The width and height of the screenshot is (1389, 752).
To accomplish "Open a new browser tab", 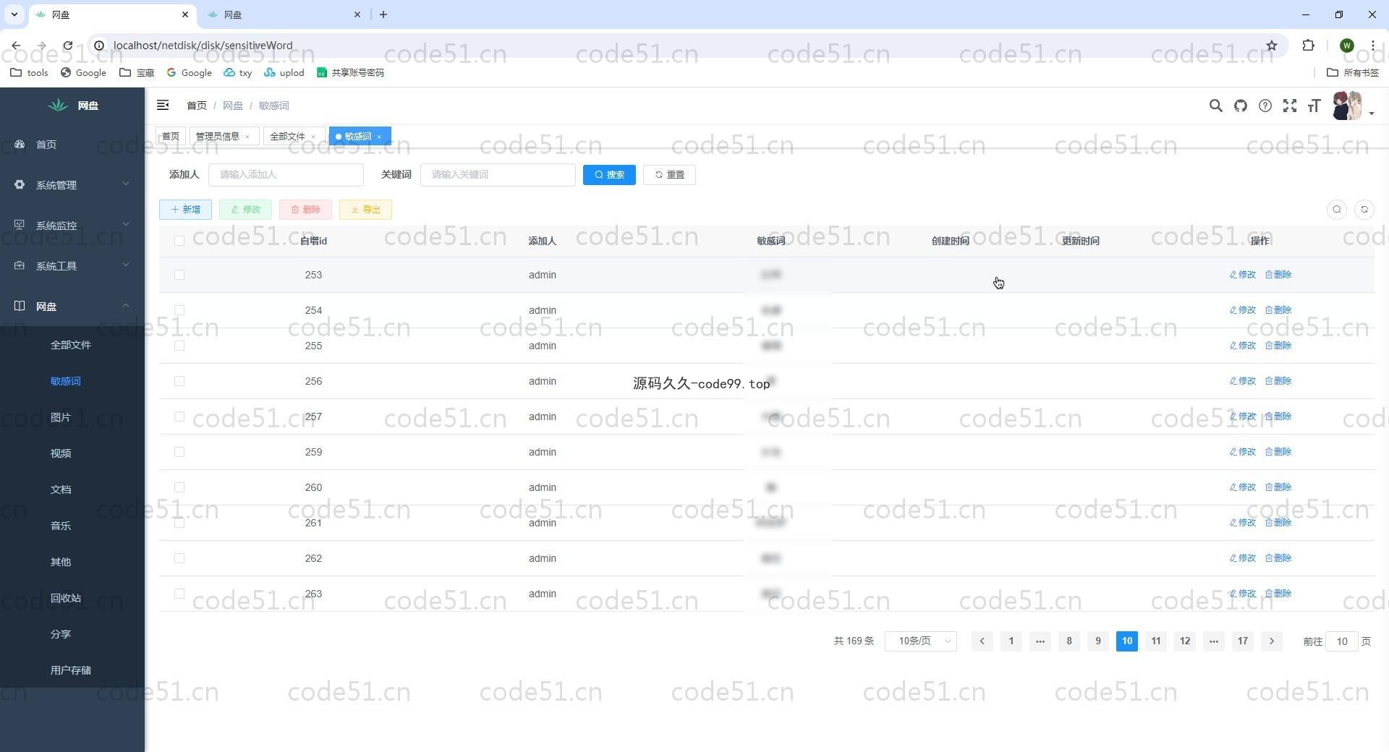I will tap(383, 14).
